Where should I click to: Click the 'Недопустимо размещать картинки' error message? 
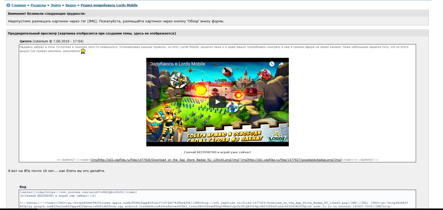(116, 21)
